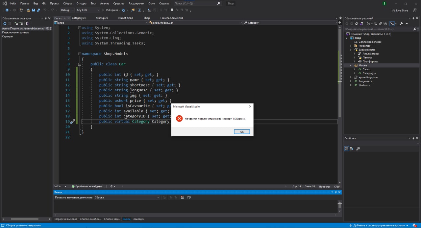
Task: Toggle Track Active Item icon in Solution Explorer
Action: click(x=392, y=24)
